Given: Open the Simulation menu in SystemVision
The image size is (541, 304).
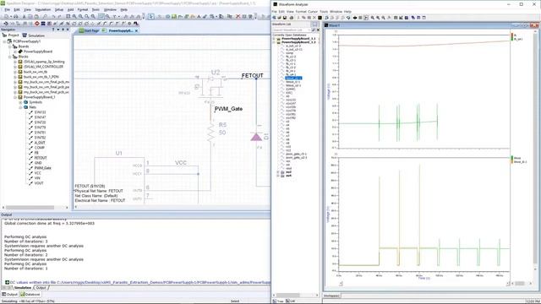Looking at the screenshot, I should [43, 9].
